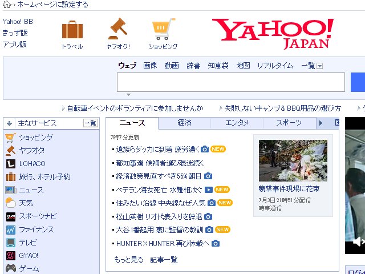
Task: Click video icon next to ベテラン海女死亡 headline
Action: point(209,190)
